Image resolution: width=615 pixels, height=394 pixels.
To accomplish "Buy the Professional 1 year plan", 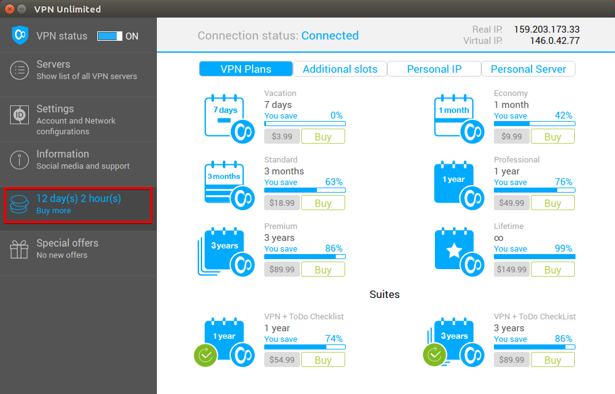I will pyautogui.click(x=553, y=203).
